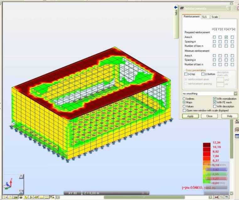Click the down triangle in the view cube

pos(21,192)
